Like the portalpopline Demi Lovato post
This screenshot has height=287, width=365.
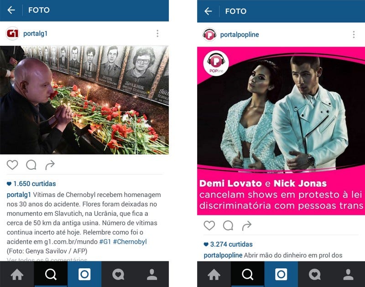pyautogui.click(x=209, y=225)
